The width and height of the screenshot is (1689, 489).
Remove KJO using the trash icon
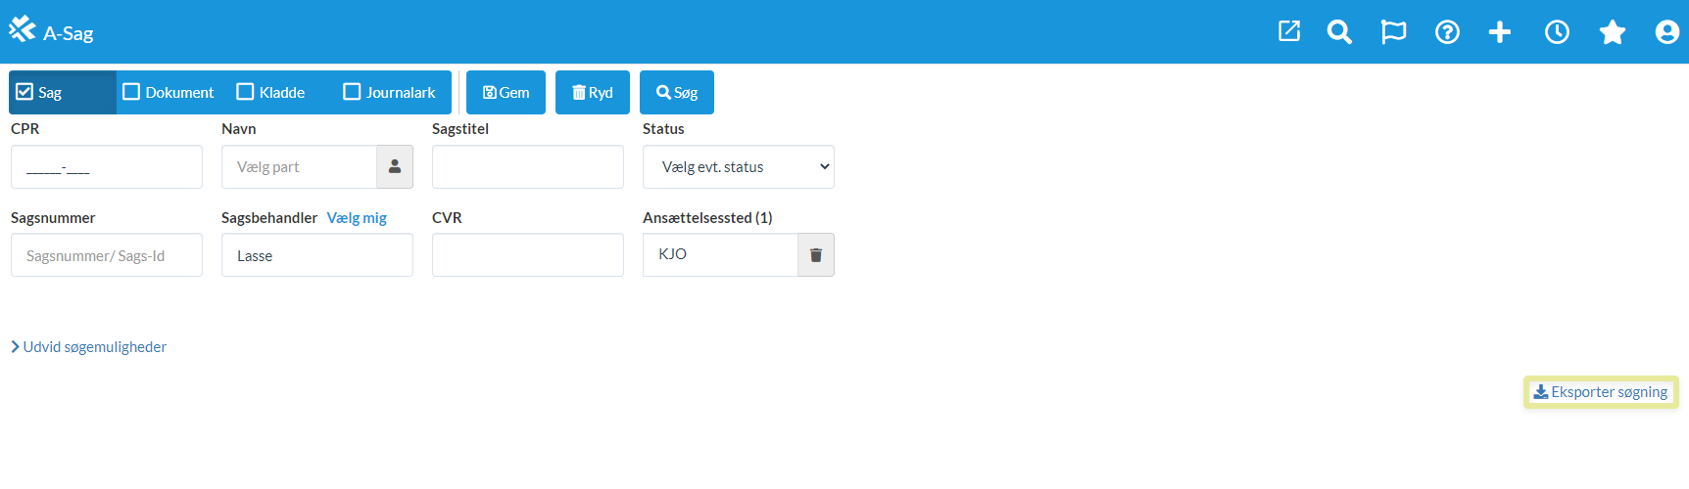click(x=815, y=255)
